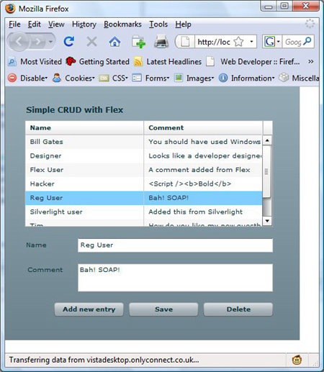
Task: Focus the Google search box
Action: [x=293, y=42]
